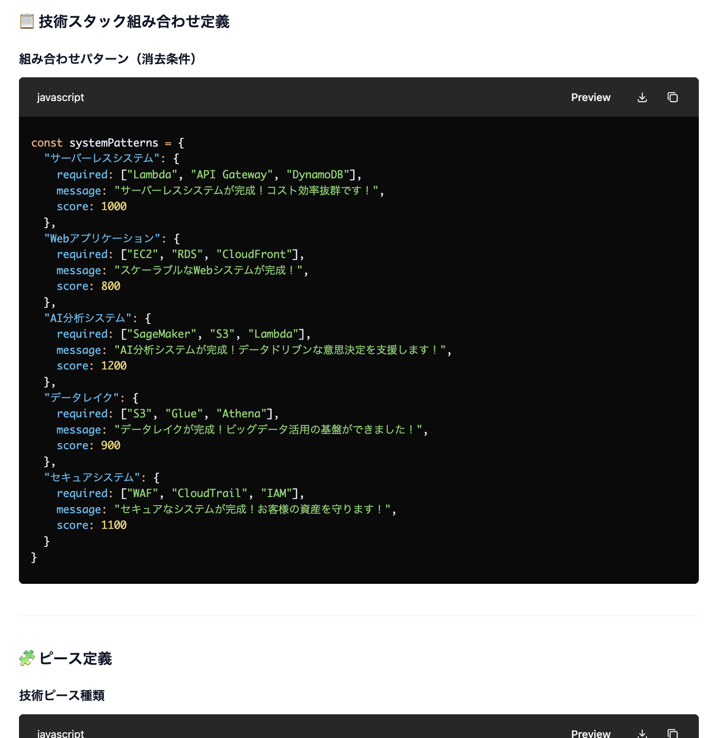Click the message starting with サーバーレスシステムが完成
The image size is (714, 738).
(x=246, y=191)
